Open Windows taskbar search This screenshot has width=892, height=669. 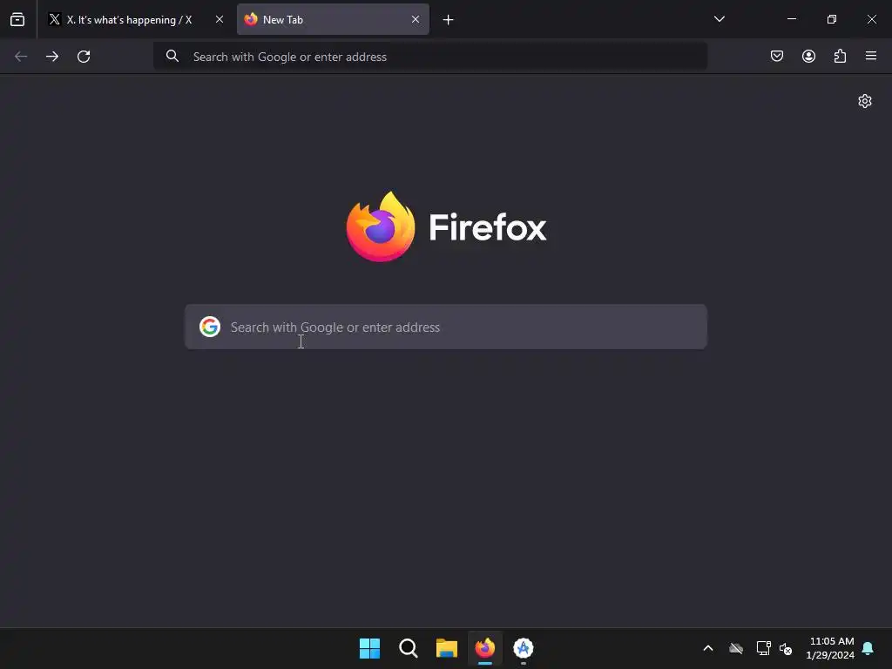(x=409, y=648)
